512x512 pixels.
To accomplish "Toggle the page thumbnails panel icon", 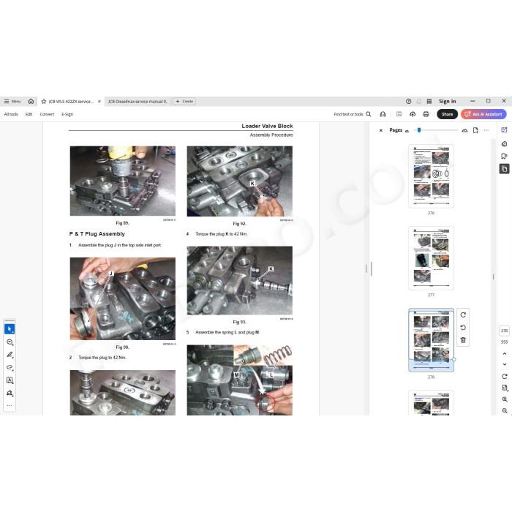I will point(504,169).
